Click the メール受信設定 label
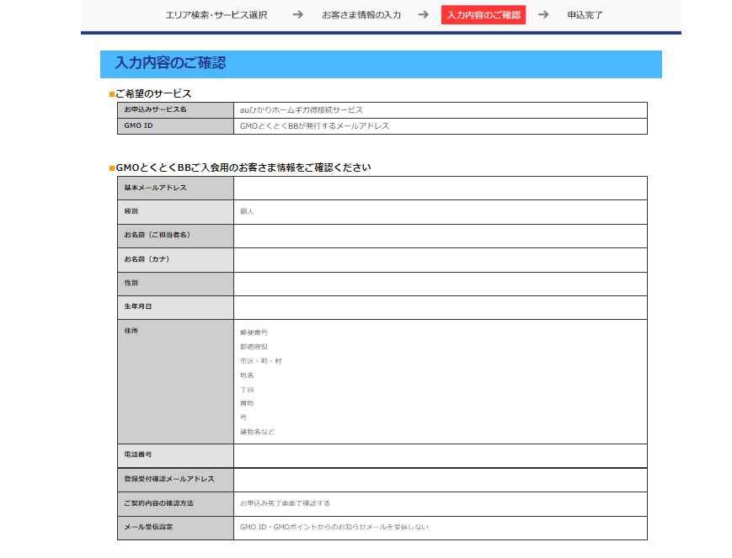The image size is (732, 558). (148, 527)
